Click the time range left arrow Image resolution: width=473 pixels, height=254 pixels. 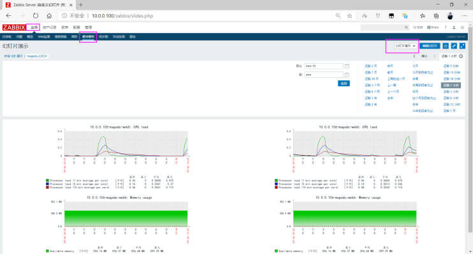point(414,56)
